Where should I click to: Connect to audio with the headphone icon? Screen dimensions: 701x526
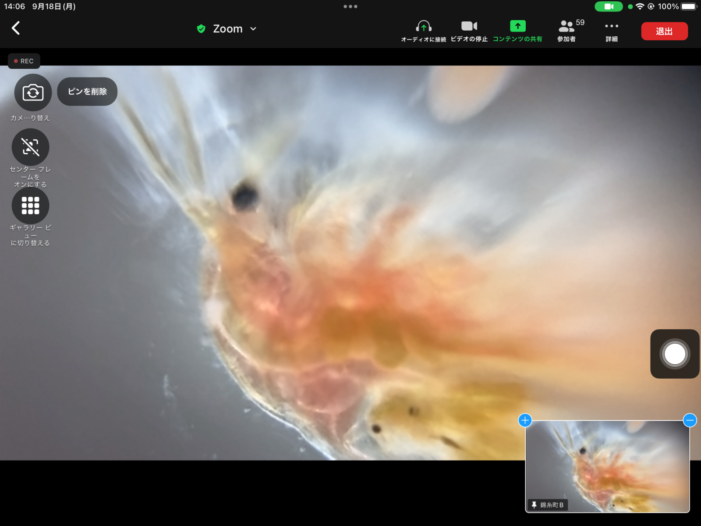(423, 31)
